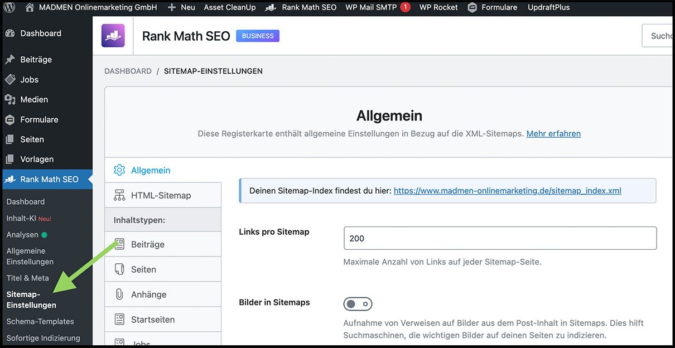This screenshot has height=348, width=675.
Task: Select the Beiträge content type tab
Action: tap(163, 244)
